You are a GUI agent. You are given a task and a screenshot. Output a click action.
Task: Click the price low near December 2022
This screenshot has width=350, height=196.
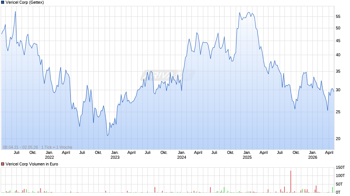(107, 135)
